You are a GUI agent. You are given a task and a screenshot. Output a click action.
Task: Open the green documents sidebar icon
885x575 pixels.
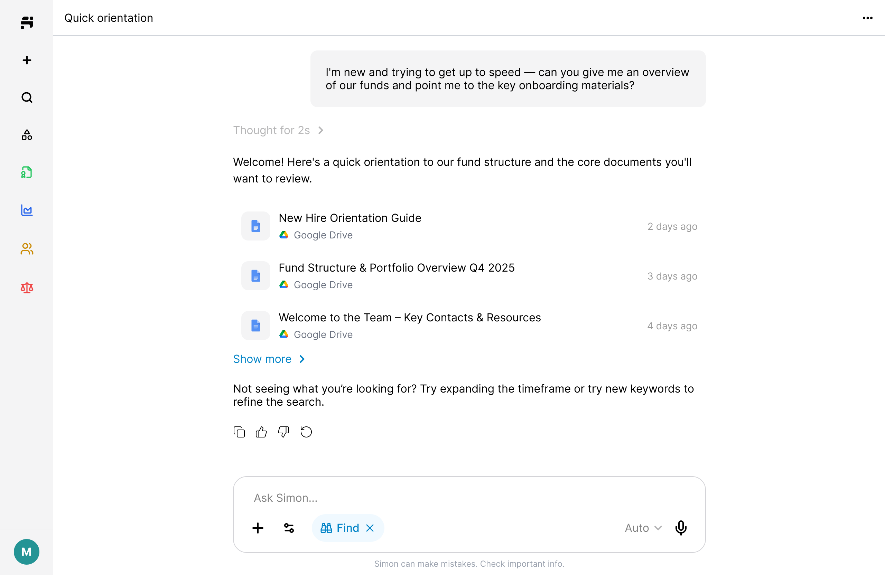tap(26, 172)
